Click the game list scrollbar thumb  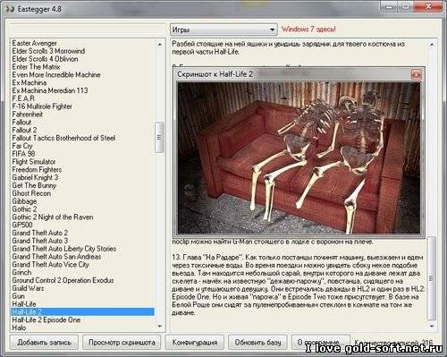tap(159, 137)
